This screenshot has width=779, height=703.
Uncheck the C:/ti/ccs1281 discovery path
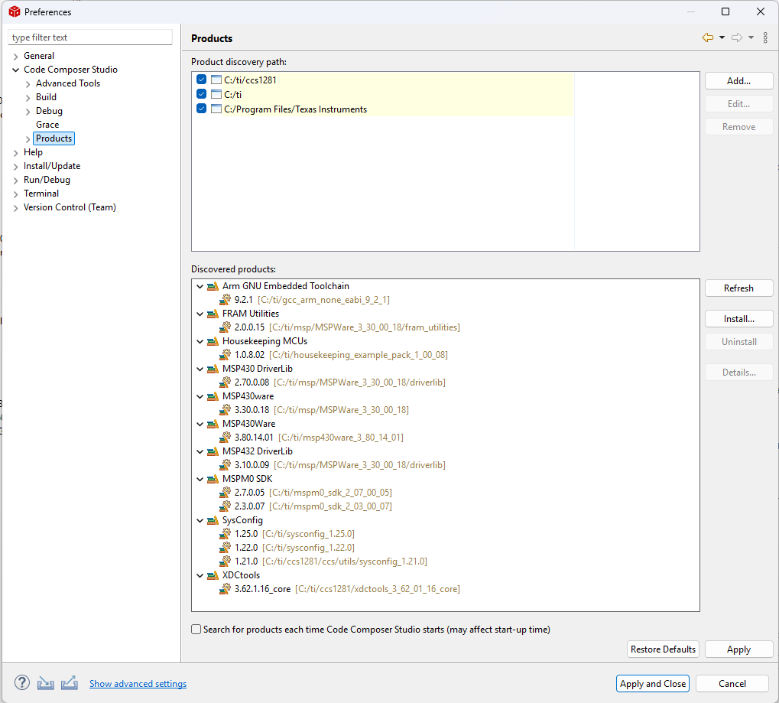point(202,80)
